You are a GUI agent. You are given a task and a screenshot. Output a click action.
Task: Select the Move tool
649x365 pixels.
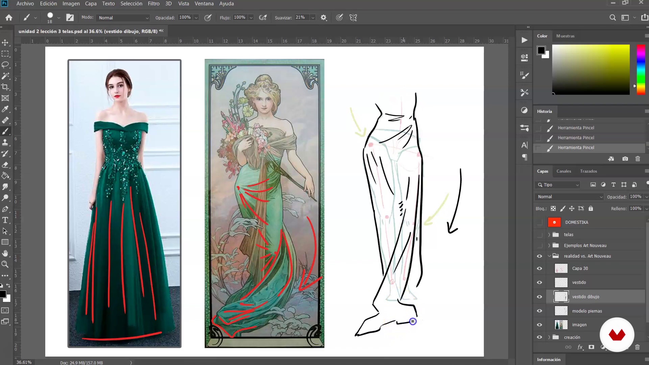pyautogui.click(x=5, y=43)
